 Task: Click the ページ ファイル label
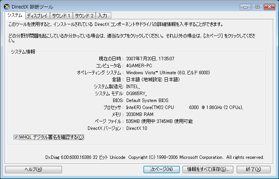(109, 121)
